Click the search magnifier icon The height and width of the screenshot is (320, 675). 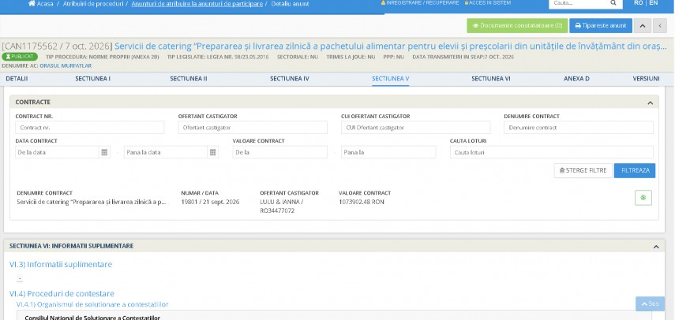613,3
